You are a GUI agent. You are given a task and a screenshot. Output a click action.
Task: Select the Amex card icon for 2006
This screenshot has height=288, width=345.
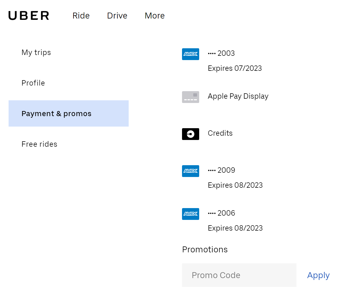[191, 214]
